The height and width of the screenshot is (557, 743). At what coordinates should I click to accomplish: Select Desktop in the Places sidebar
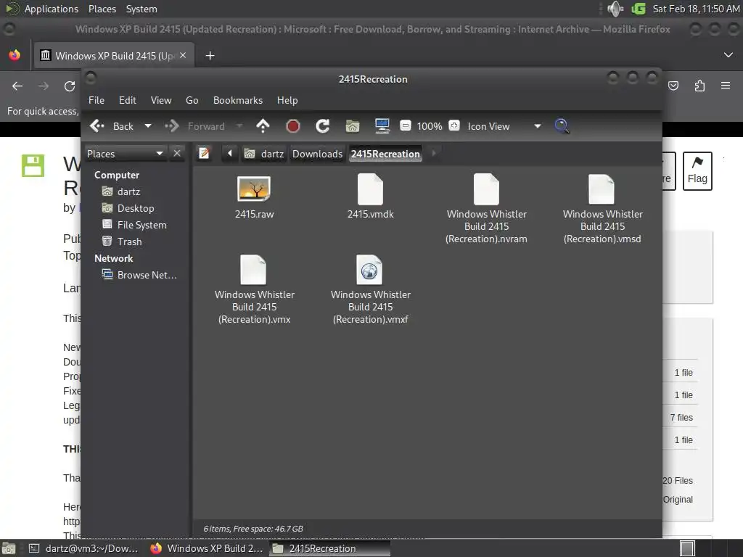coord(128,208)
